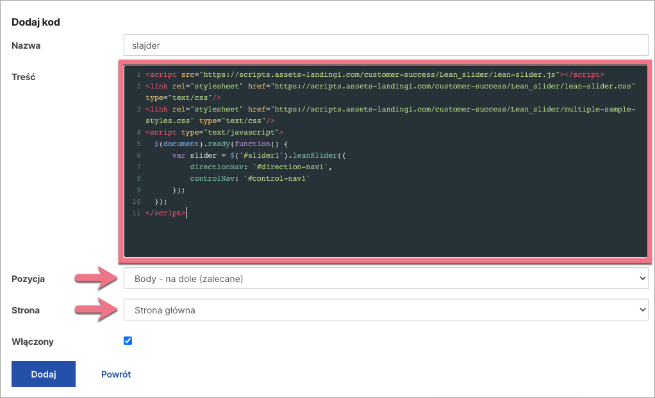Expand the Pozycja selector via its chevron arrow
655x398 pixels.
click(x=643, y=278)
